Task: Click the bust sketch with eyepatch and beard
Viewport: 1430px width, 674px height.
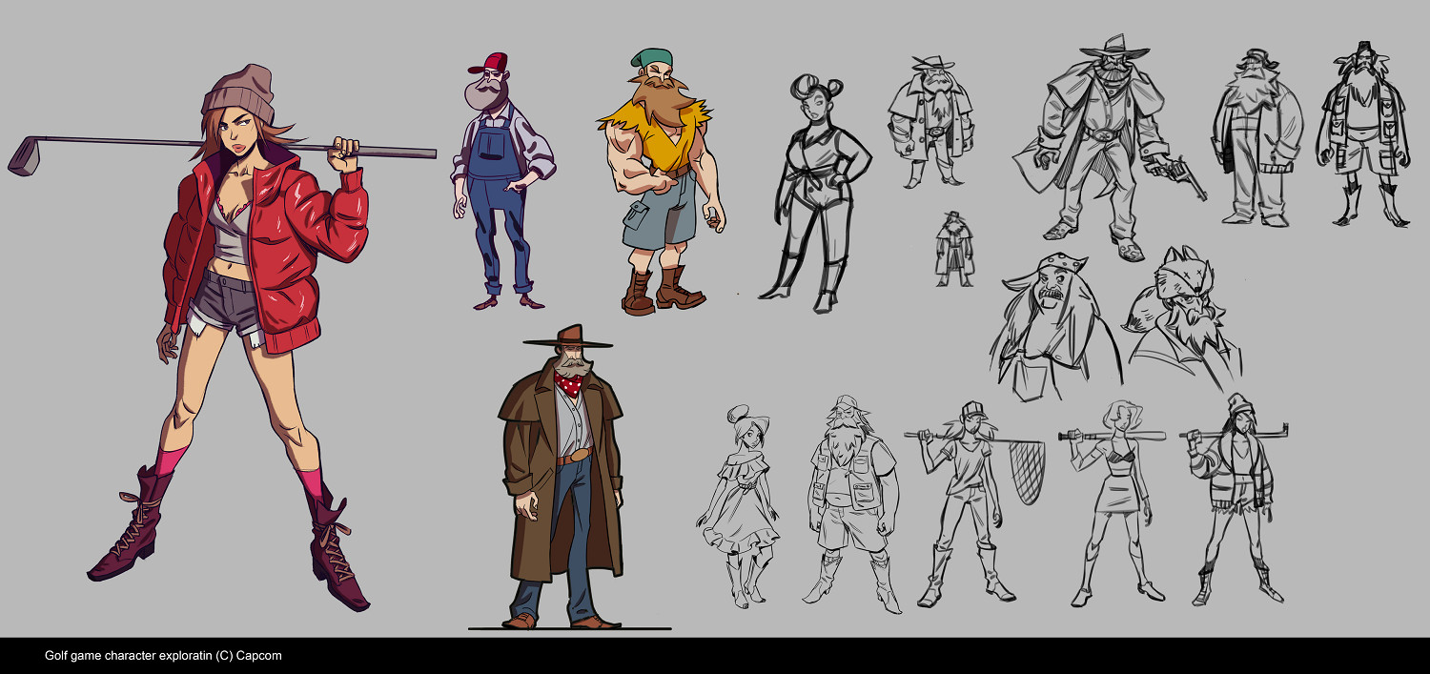Action: click(x=1182, y=319)
